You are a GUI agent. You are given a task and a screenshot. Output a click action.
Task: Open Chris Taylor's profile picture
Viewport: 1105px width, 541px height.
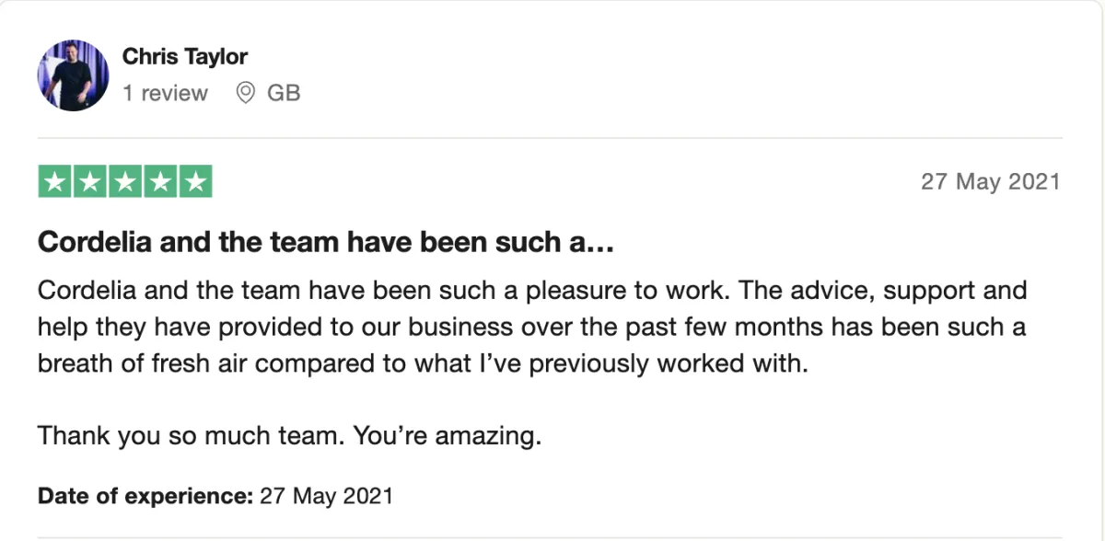pos(73,75)
